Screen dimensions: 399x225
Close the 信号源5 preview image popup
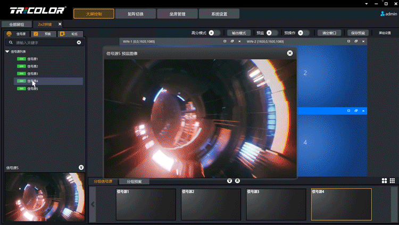[290, 53]
